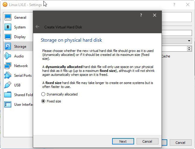
Task: Click the Shared Folders folder icon
Action: [x=8, y=95]
